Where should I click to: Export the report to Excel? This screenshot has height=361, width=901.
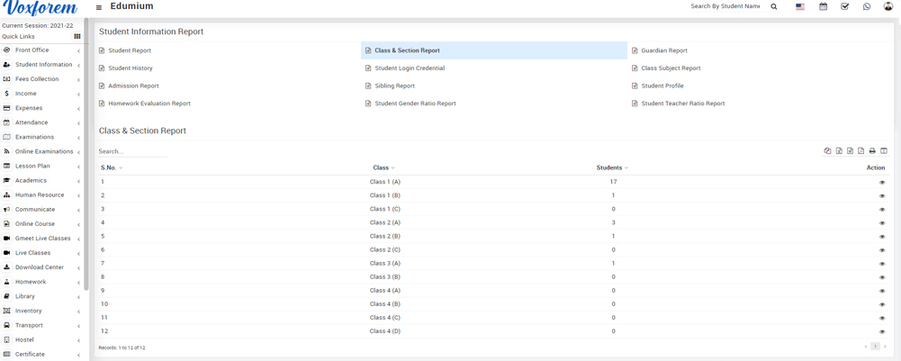(839, 151)
